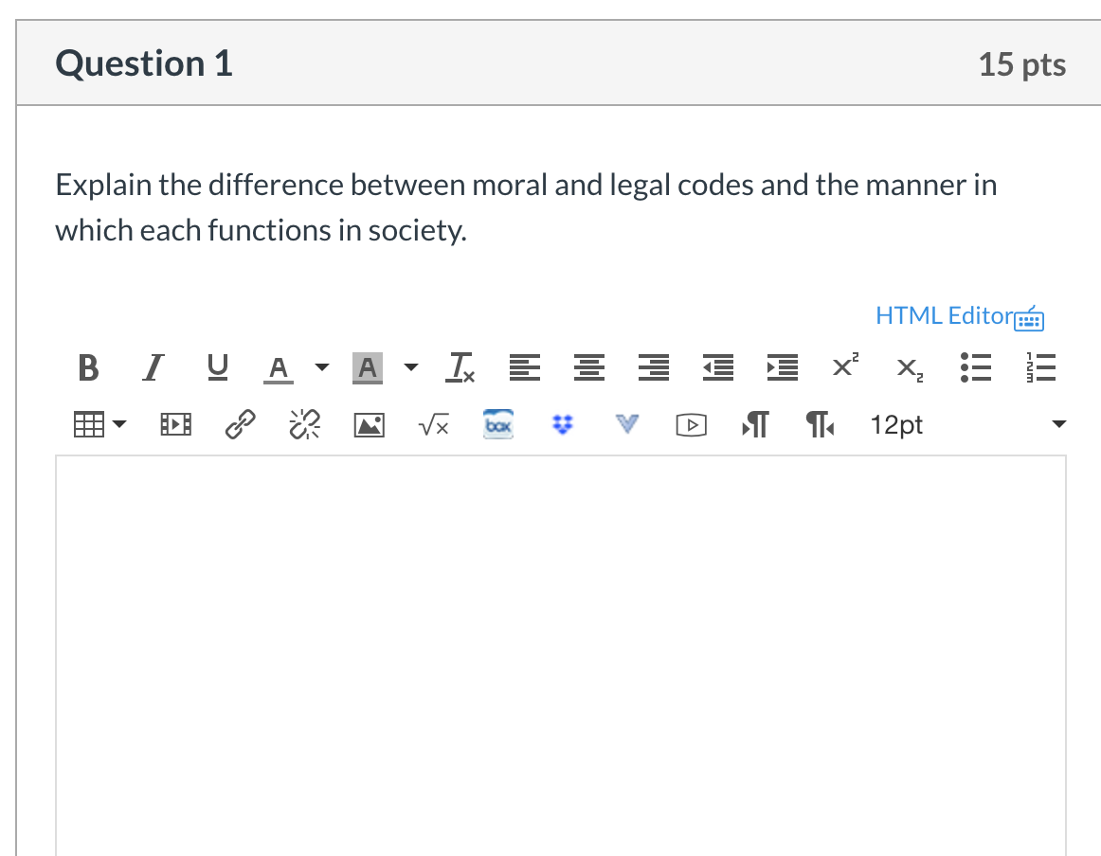Screen dimensions: 1101x856
Task: Toggle italic text formatting
Action: point(150,368)
